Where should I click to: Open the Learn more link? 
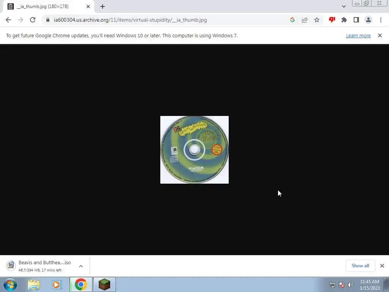coord(358,35)
